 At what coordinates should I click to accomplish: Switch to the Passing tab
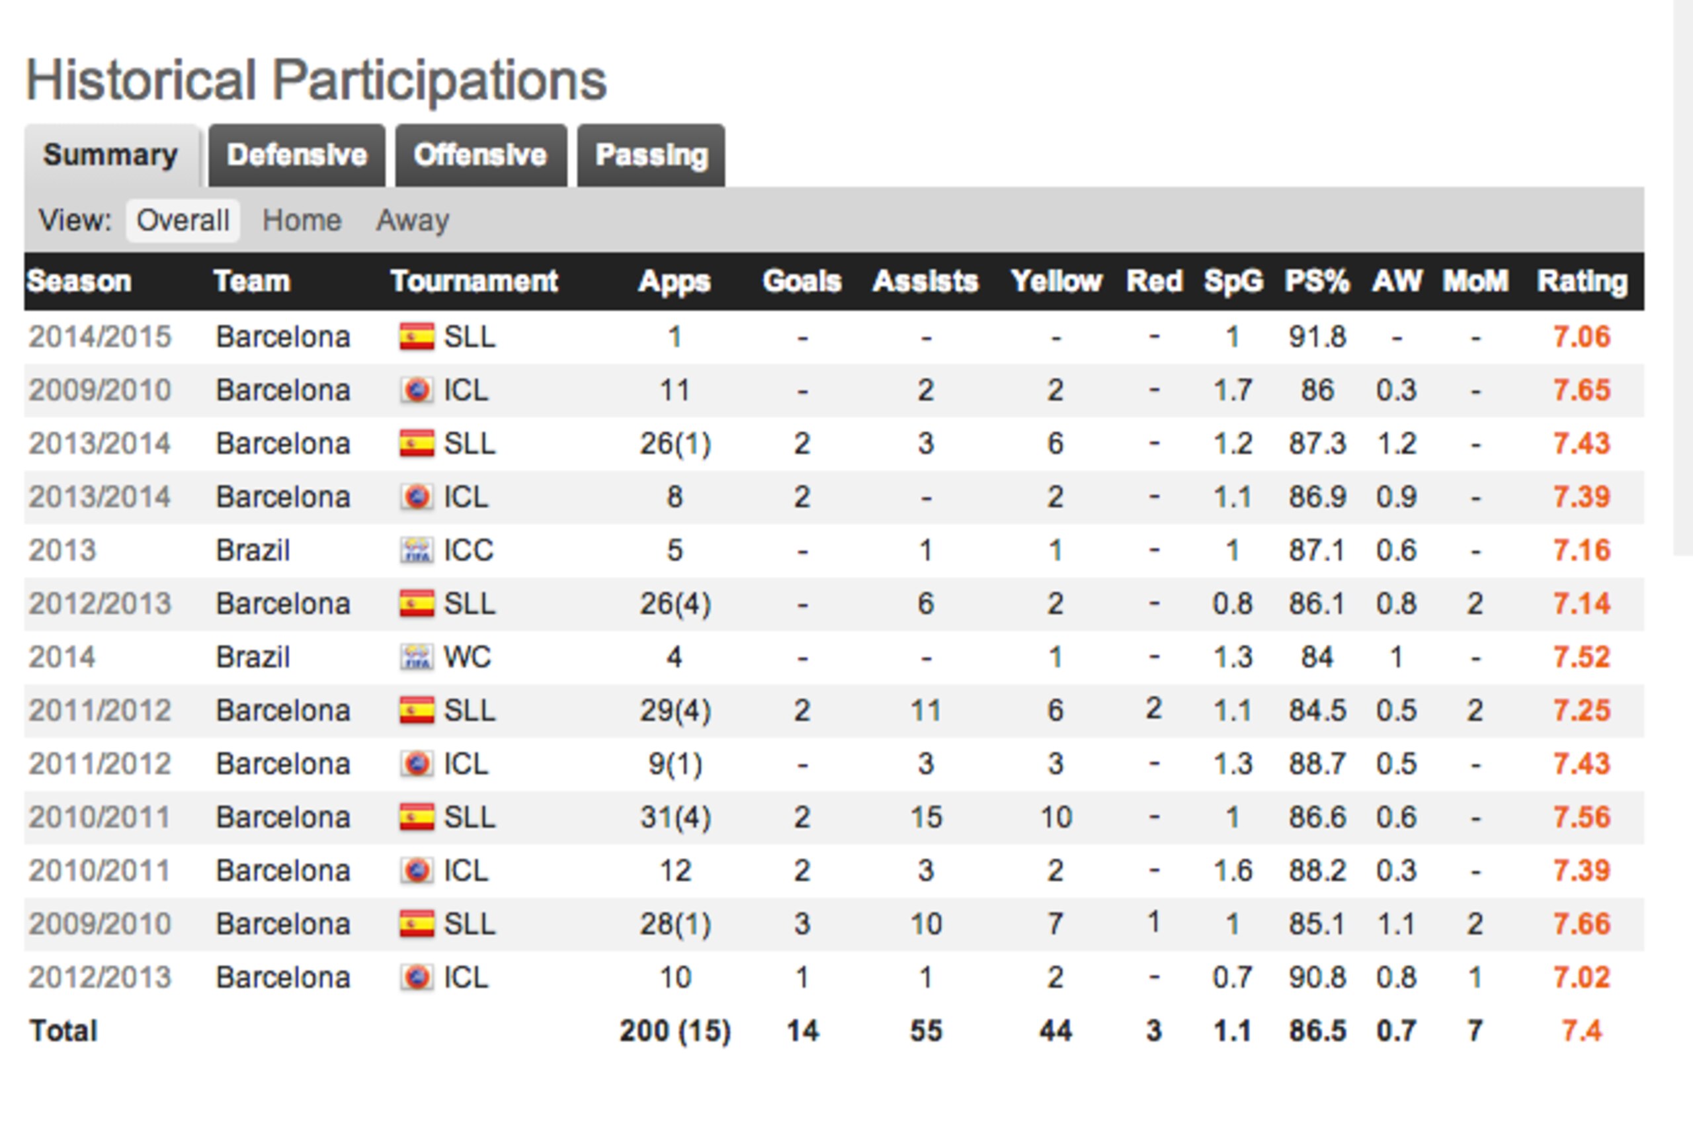(651, 155)
